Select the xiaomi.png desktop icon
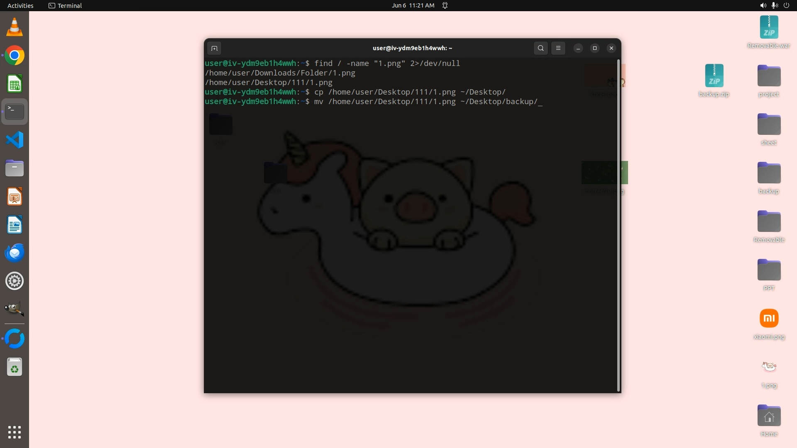 pyautogui.click(x=769, y=319)
